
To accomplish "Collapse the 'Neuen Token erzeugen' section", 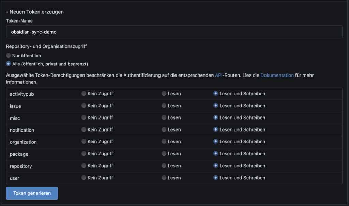I will point(35,12).
